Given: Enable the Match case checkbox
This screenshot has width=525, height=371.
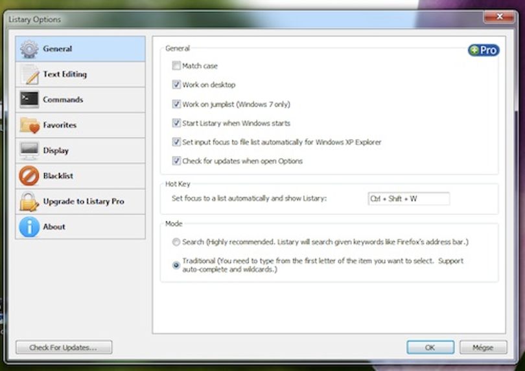Looking at the screenshot, I should pyautogui.click(x=176, y=65).
